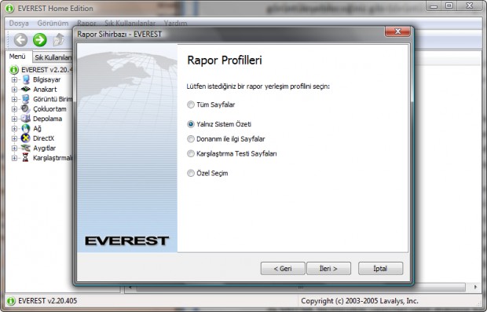Click the Görüntü Birimi monitor icon
The image size is (487, 312).
pyautogui.click(x=26, y=99)
